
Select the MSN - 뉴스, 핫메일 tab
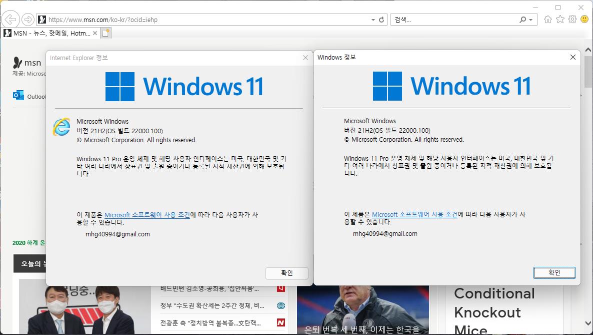coord(50,33)
